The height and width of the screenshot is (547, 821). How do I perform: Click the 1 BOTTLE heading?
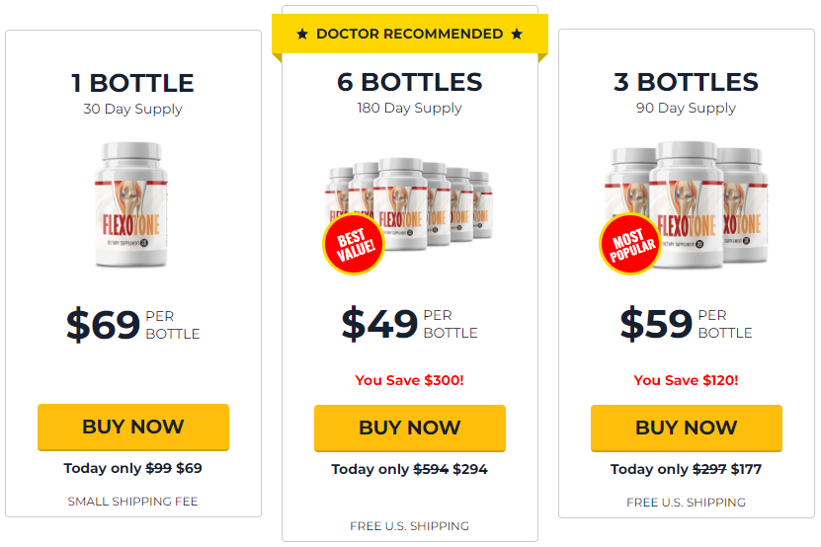click(132, 83)
